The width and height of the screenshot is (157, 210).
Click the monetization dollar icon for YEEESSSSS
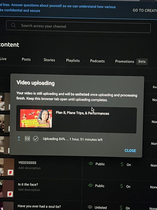tap(122, 164)
